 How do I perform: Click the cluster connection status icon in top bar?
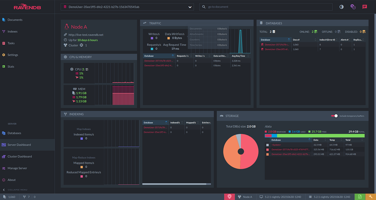coord(353,7)
